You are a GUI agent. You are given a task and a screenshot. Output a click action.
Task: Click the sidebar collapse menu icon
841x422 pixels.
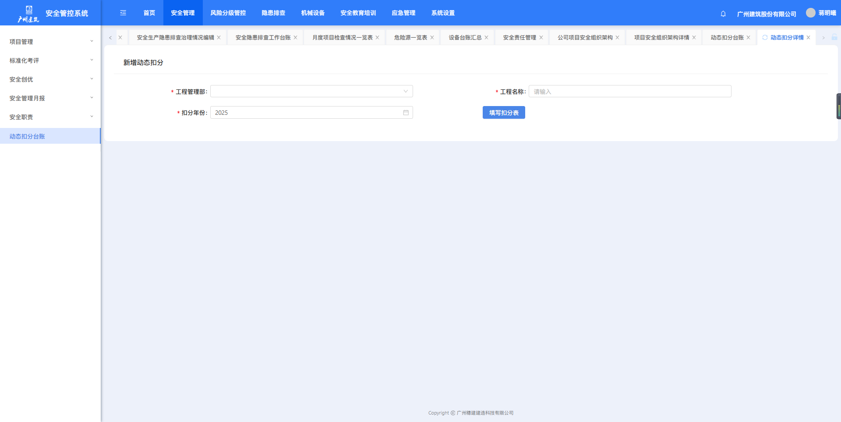click(123, 13)
